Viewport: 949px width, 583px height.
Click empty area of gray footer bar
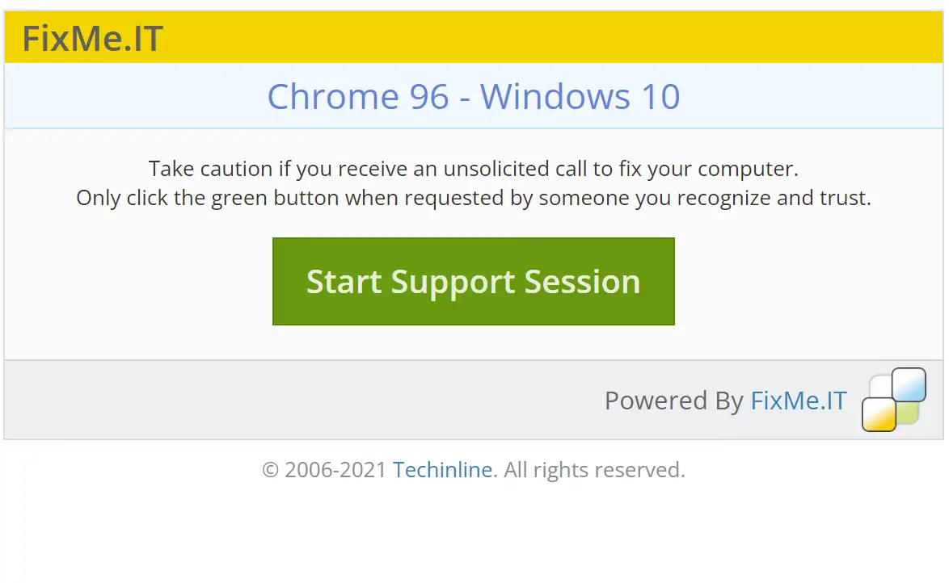tap(302, 400)
